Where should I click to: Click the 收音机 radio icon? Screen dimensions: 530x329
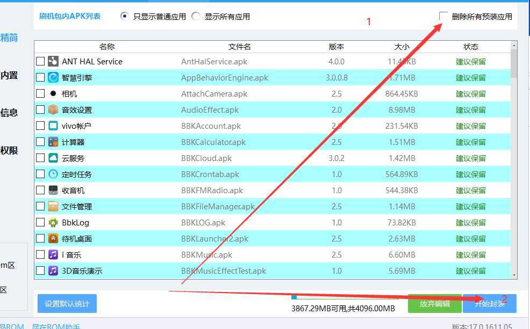53,191
